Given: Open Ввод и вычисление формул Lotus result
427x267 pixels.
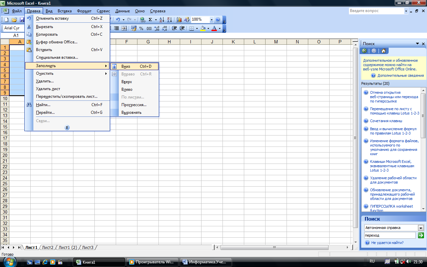Looking at the screenshot, I should tap(393, 131).
